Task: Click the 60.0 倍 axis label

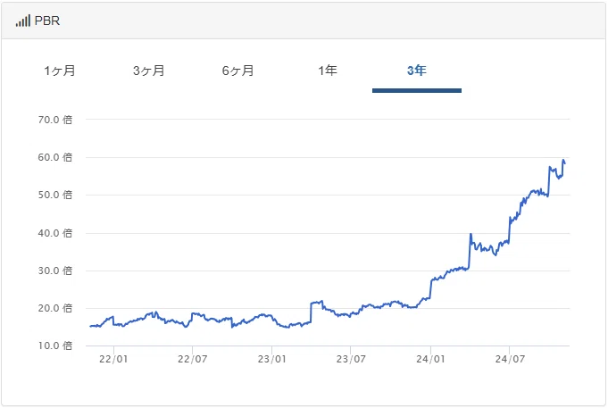Action: pos(55,157)
